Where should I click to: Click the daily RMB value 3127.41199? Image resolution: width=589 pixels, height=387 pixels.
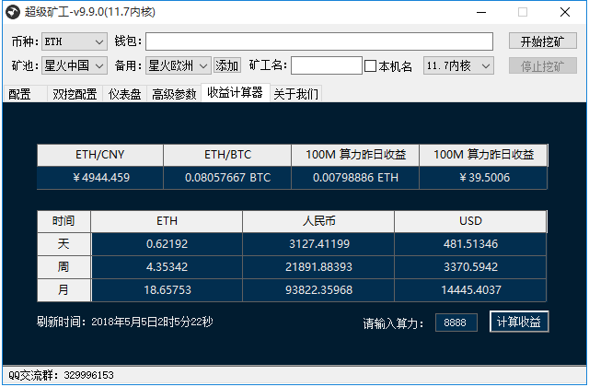click(318, 244)
